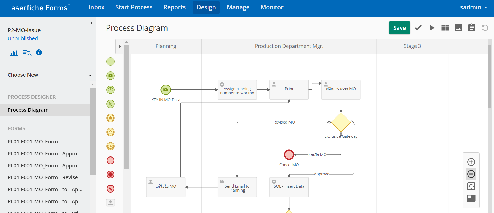Select the plain end event shape
Viewport: 494px width, 213px height.
pos(110,160)
